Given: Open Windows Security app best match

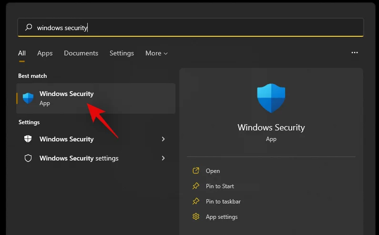Looking at the screenshot, I should (x=96, y=98).
